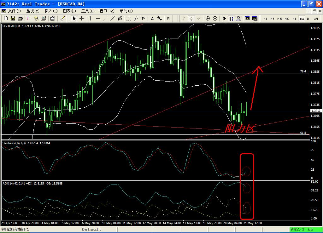This screenshot has width=323, height=233.
Task: Click the New Order pencil icon
Action: click(62, 19)
